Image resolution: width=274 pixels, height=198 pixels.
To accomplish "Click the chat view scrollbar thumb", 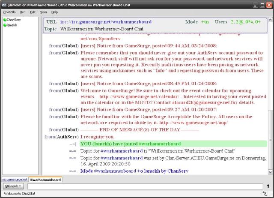I will click(x=270, y=140).
